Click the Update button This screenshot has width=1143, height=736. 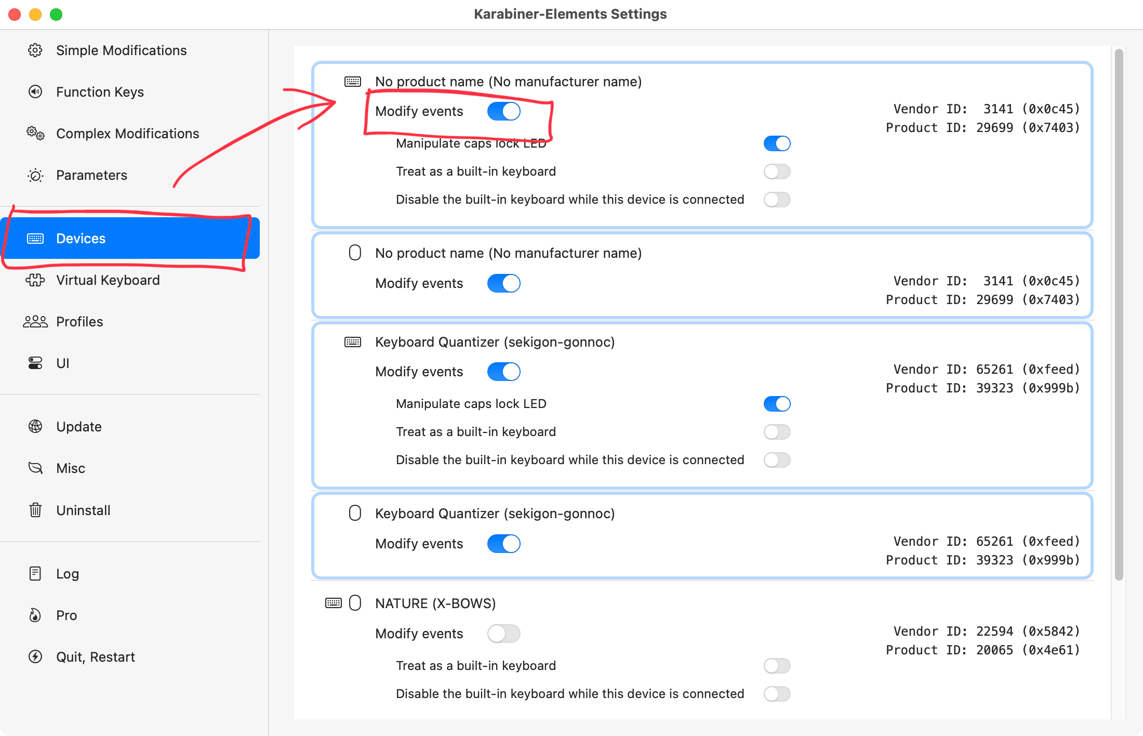(78, 426)
